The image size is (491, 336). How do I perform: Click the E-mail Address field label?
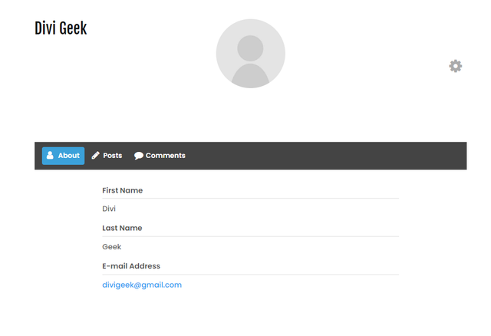click(131, 266)
